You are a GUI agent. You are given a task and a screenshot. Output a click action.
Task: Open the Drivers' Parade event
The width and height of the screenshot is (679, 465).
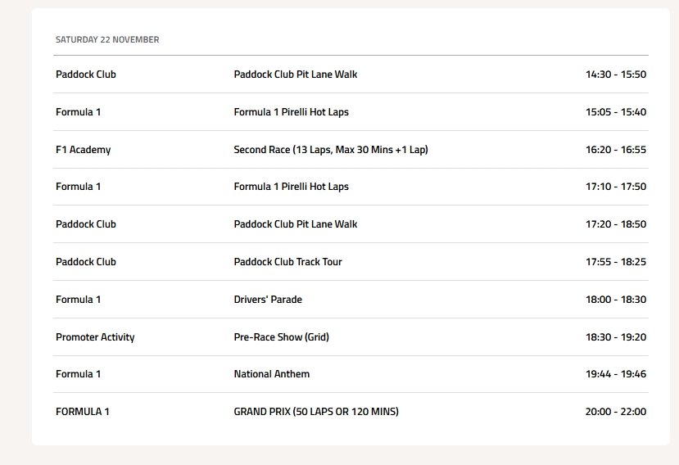[x=268, y=300]
